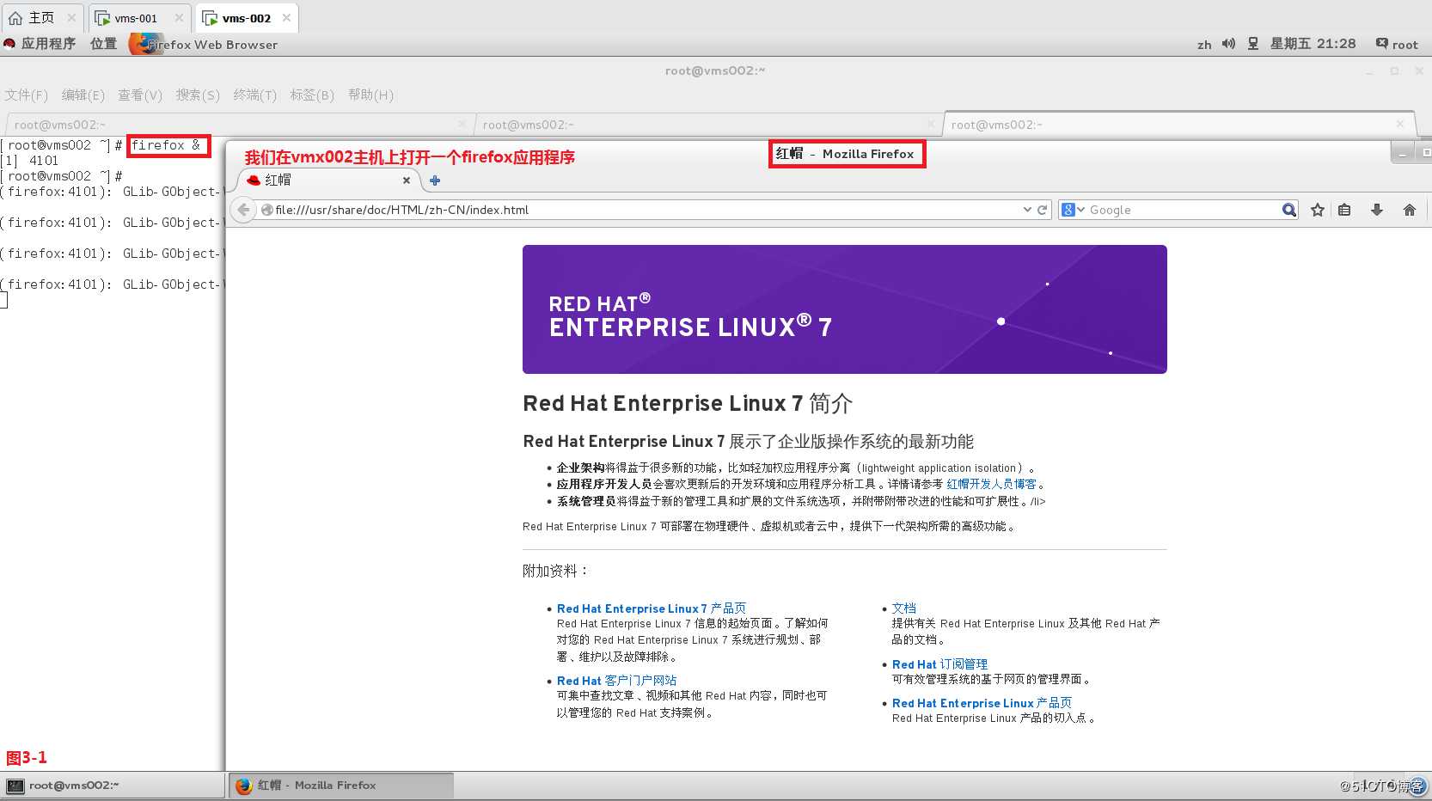Click the 主页 home tab icon
Image resolution: width=1432 pixels, height=801 pixels.
click(x=15, y=18)
